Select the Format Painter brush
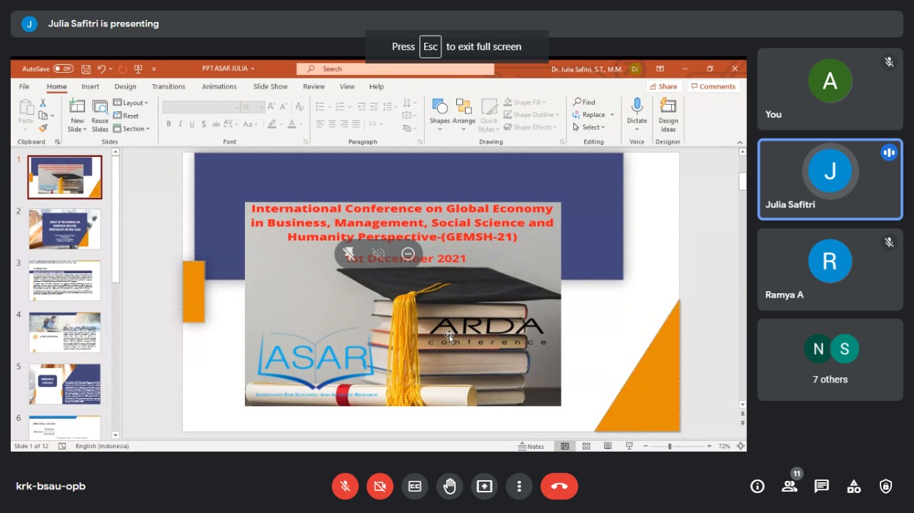This screenshot has height=513, width=914. (x=43, y=128)
